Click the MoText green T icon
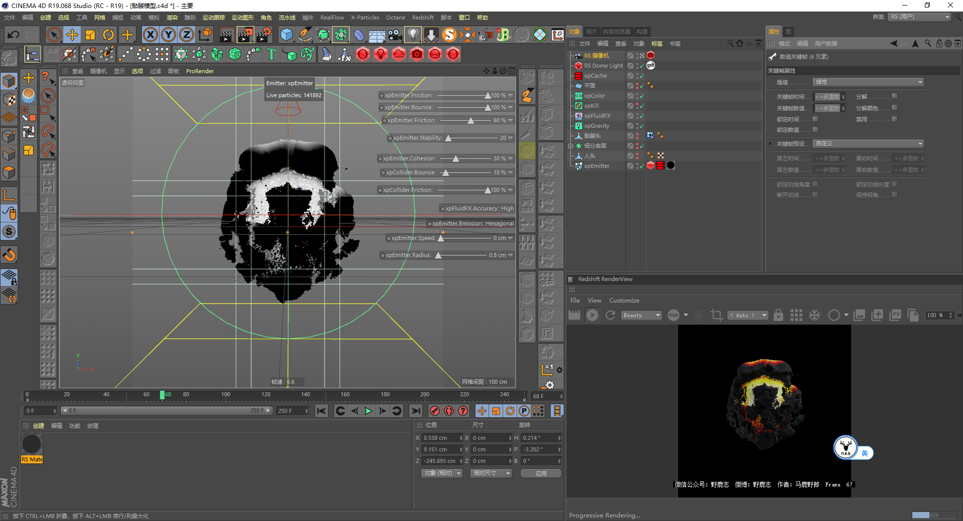This screenshot has height=521, width=963. point(271,54)
